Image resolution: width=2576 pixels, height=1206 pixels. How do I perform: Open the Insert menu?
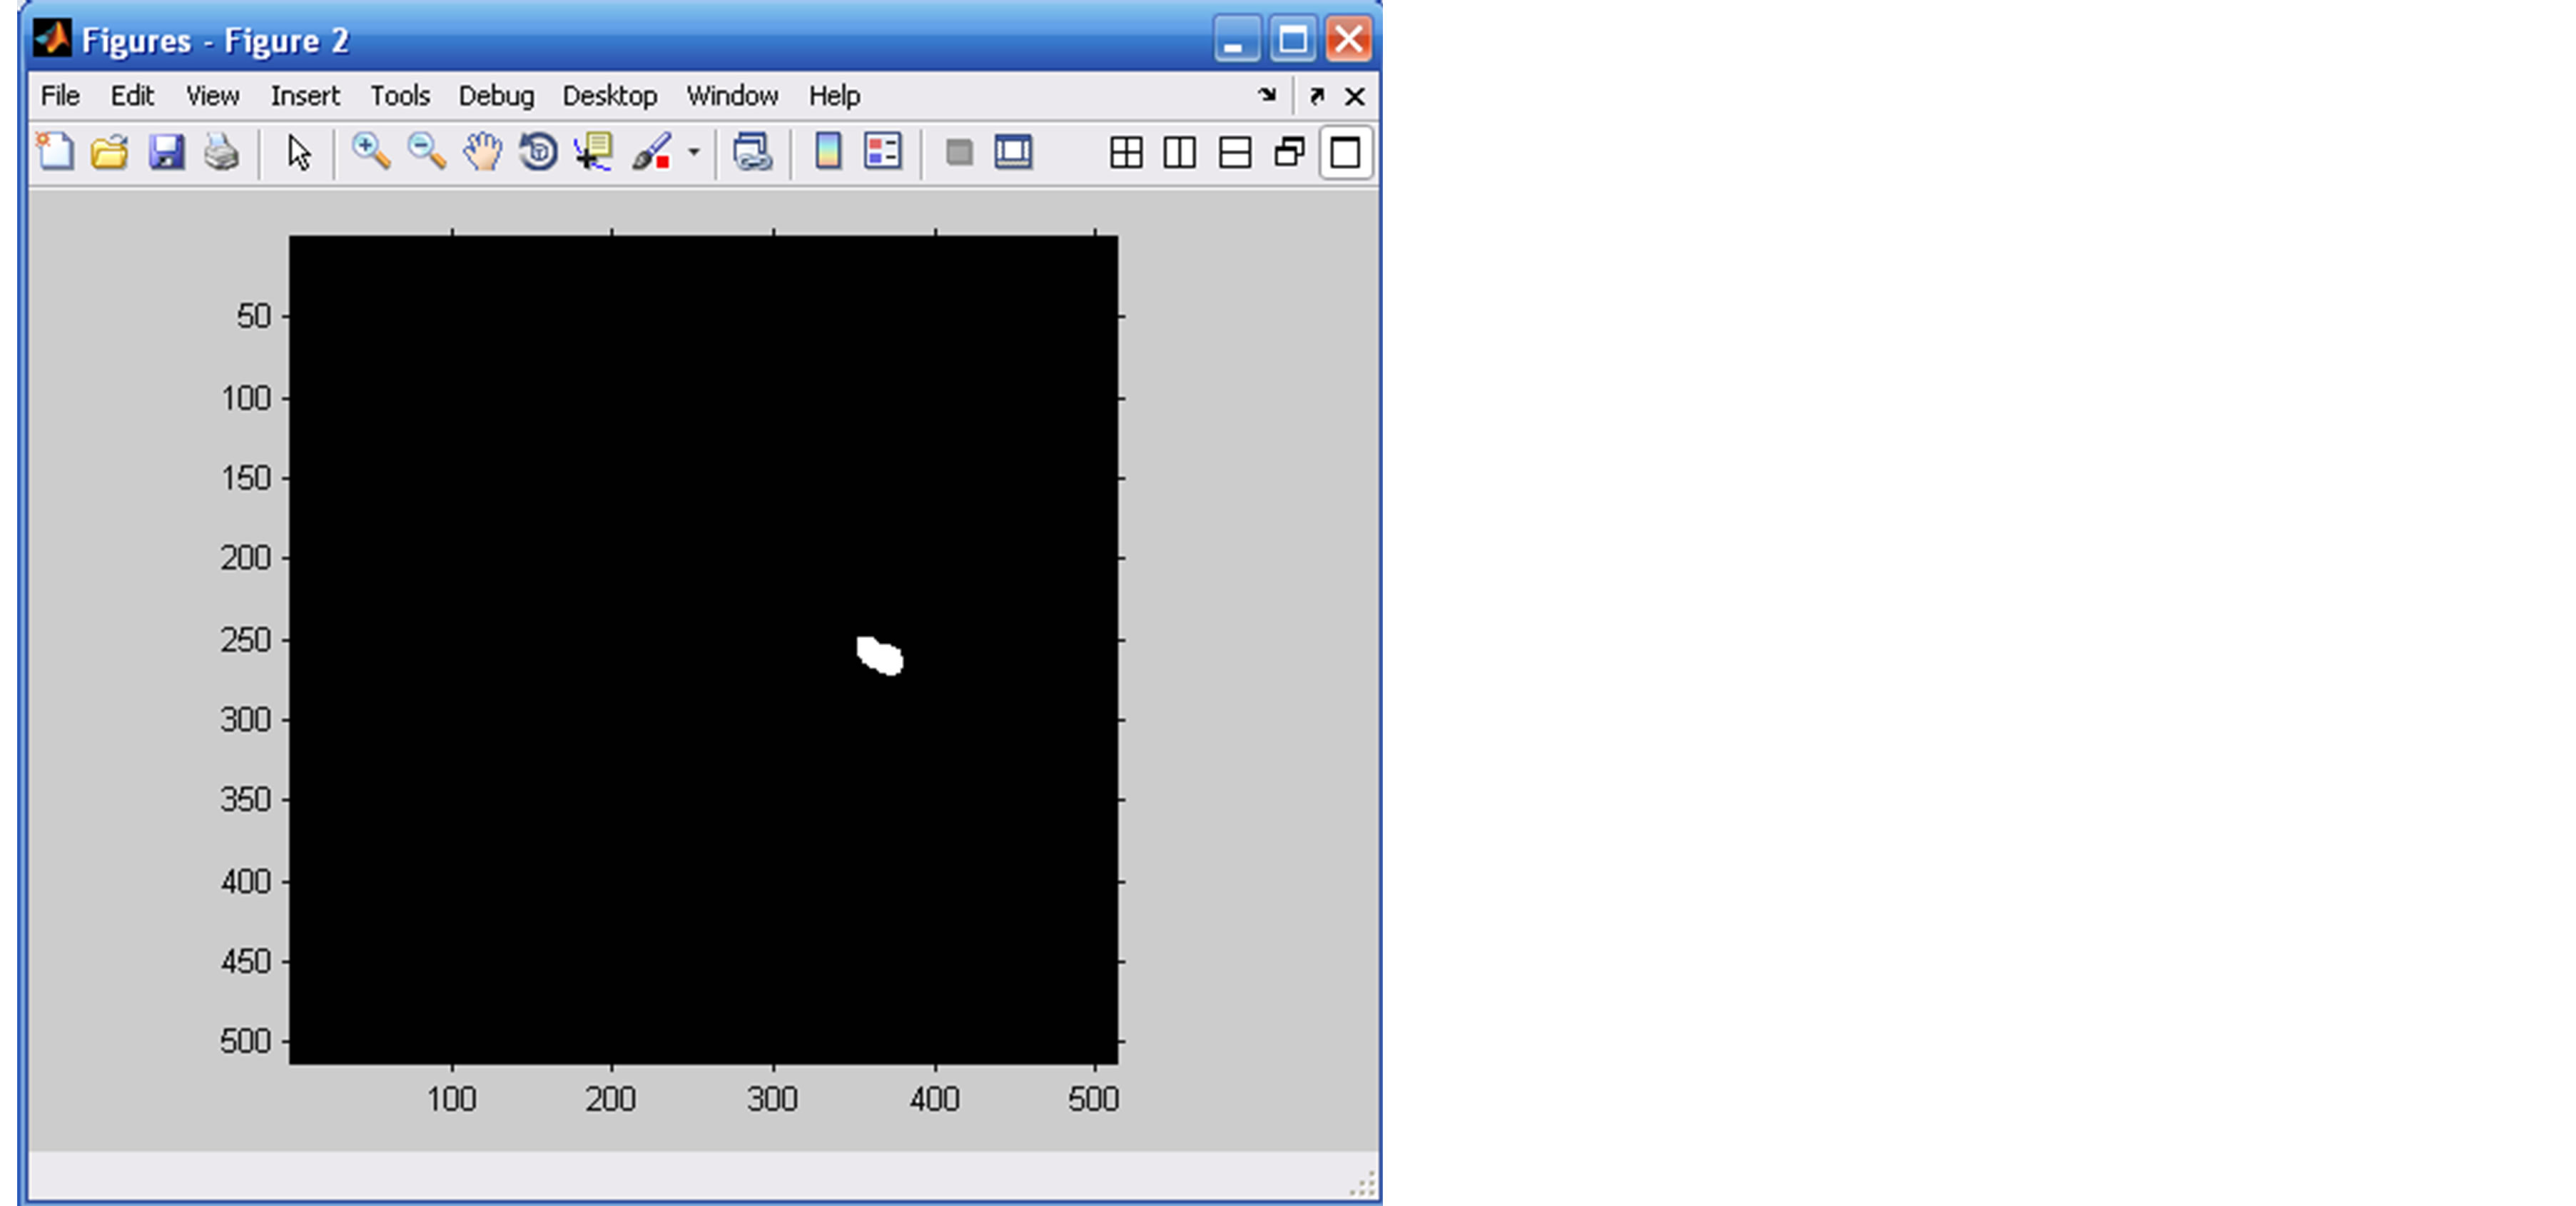coord(305,96)
